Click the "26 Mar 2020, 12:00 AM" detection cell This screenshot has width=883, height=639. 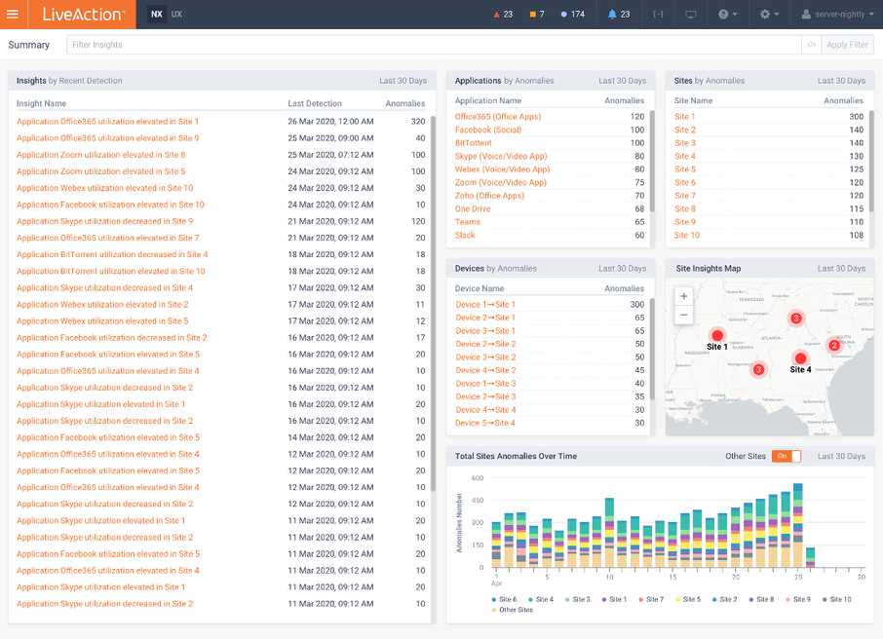[x=330, y=121]
